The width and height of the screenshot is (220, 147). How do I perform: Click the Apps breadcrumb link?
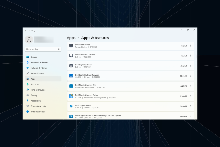tap(71, 38)
